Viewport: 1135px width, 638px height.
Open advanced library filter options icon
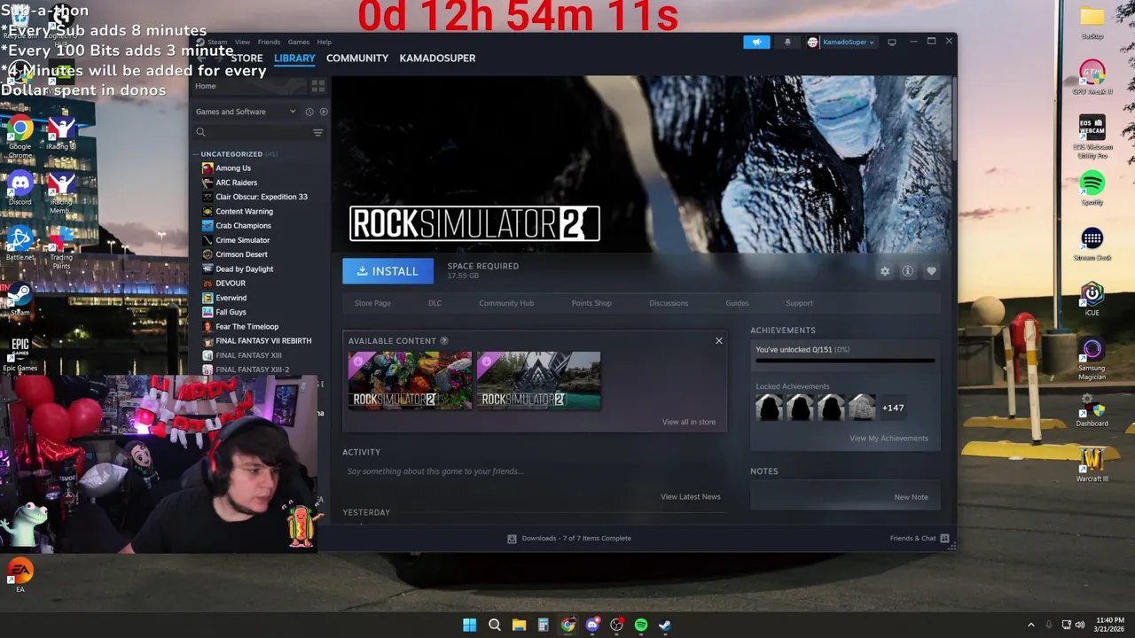point(318,132)
